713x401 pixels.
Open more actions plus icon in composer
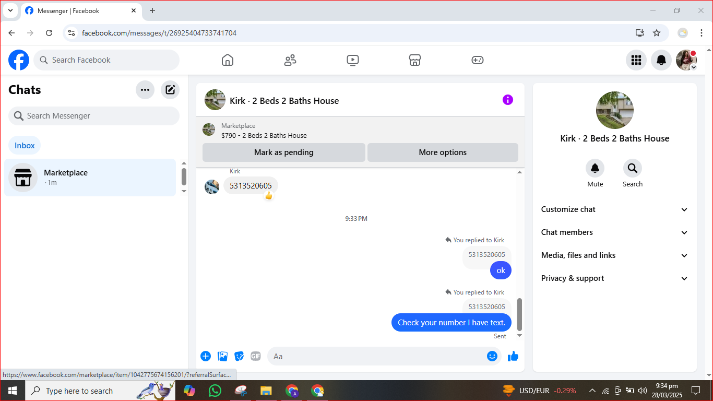pos(206,356)
